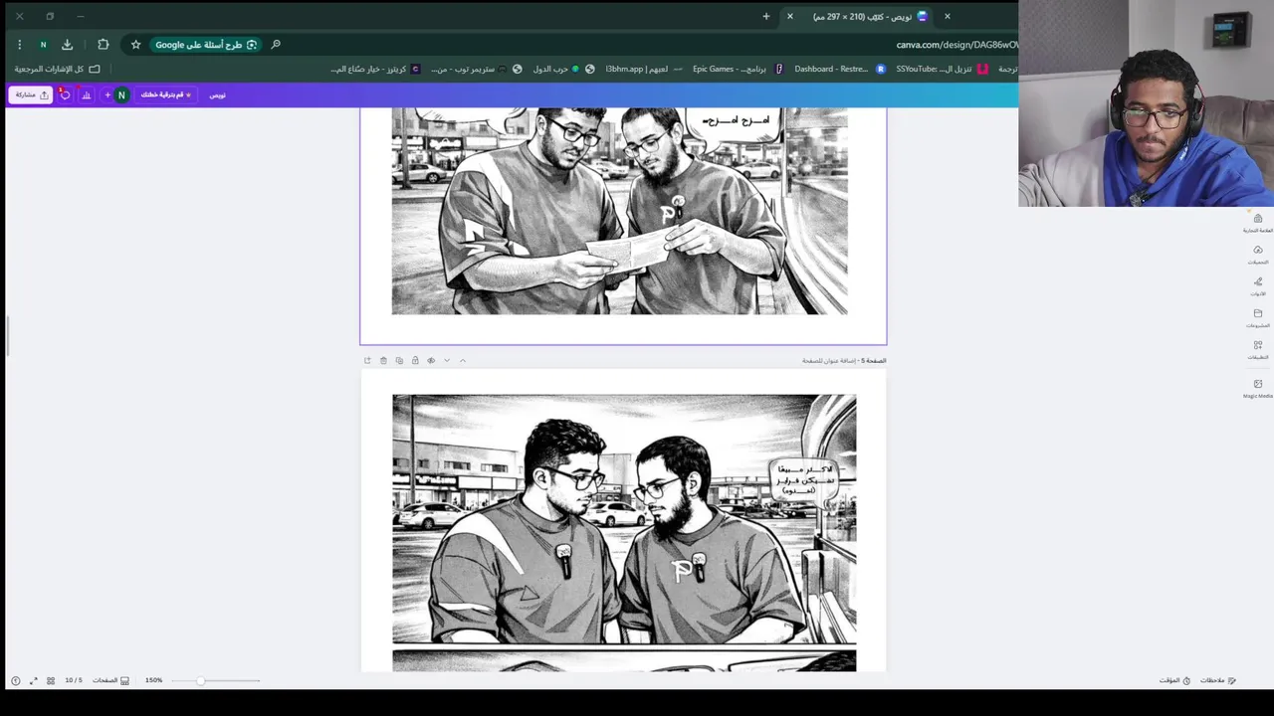Click the 5 / 10 page counter
Image resolution: width=1274 pixels, height=716 pixels.
pyautogui.click(x=74, y=680)
